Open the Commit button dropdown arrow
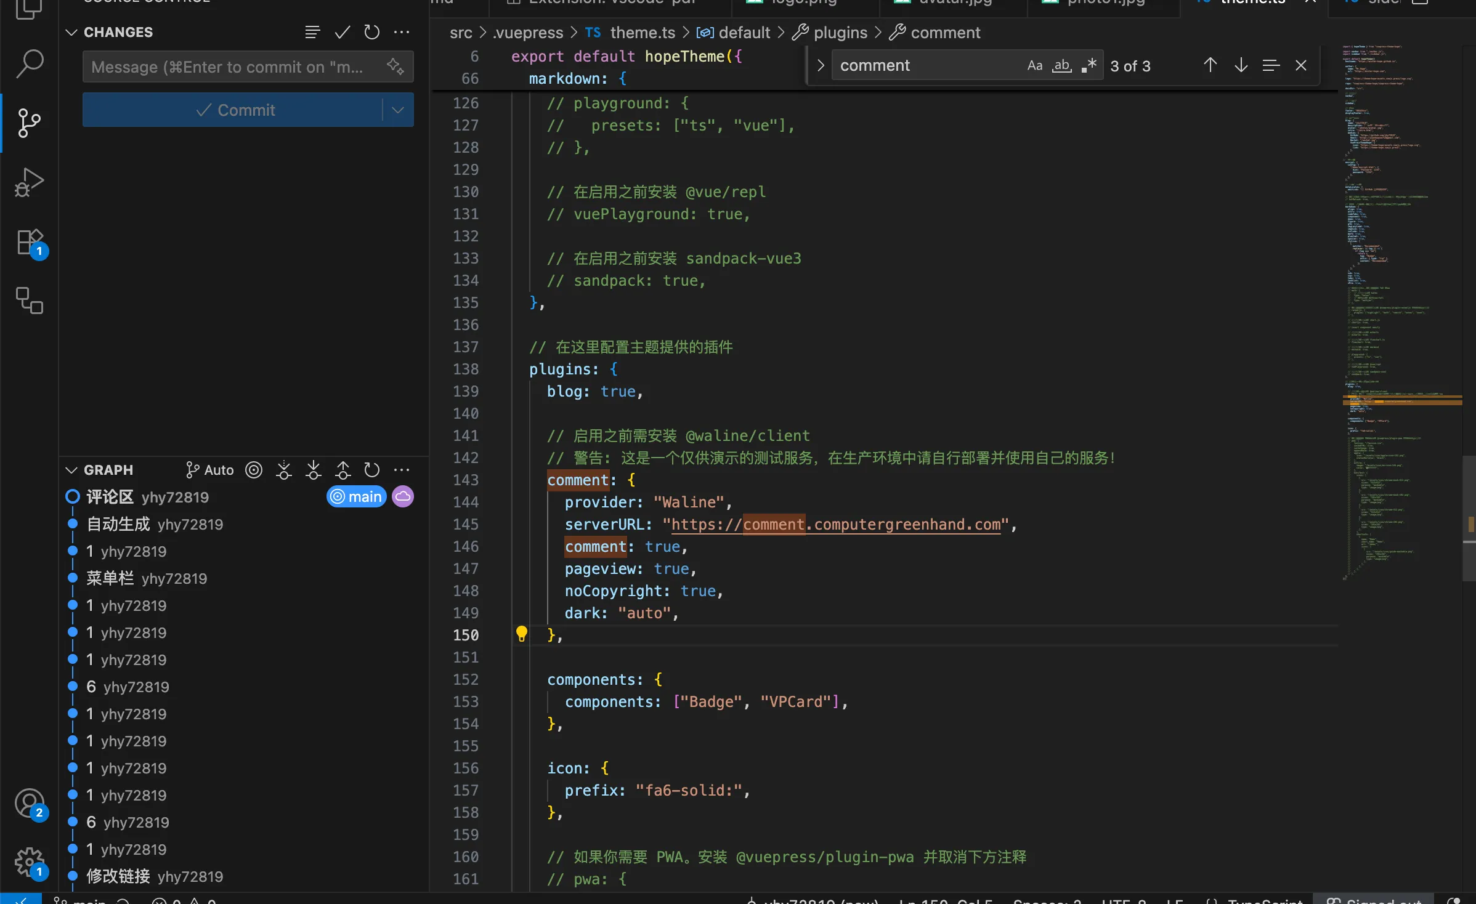Screen dimensions: 1476x904 (398, 110)
